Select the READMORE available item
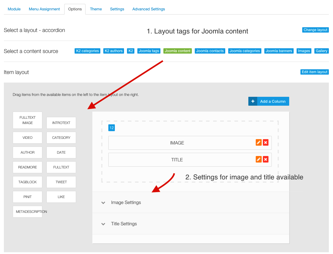The width and height of the screenshot is (333, 254). point(28,167)
